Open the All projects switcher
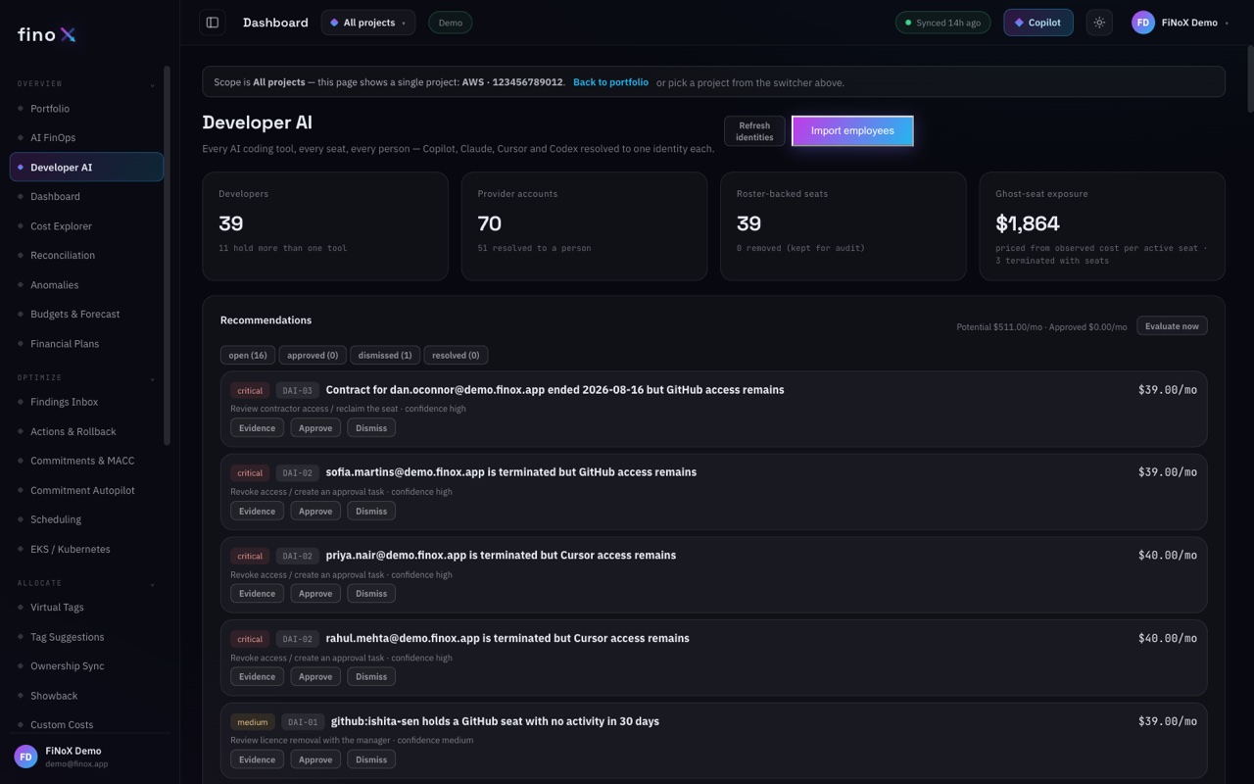 pos(368,23)
